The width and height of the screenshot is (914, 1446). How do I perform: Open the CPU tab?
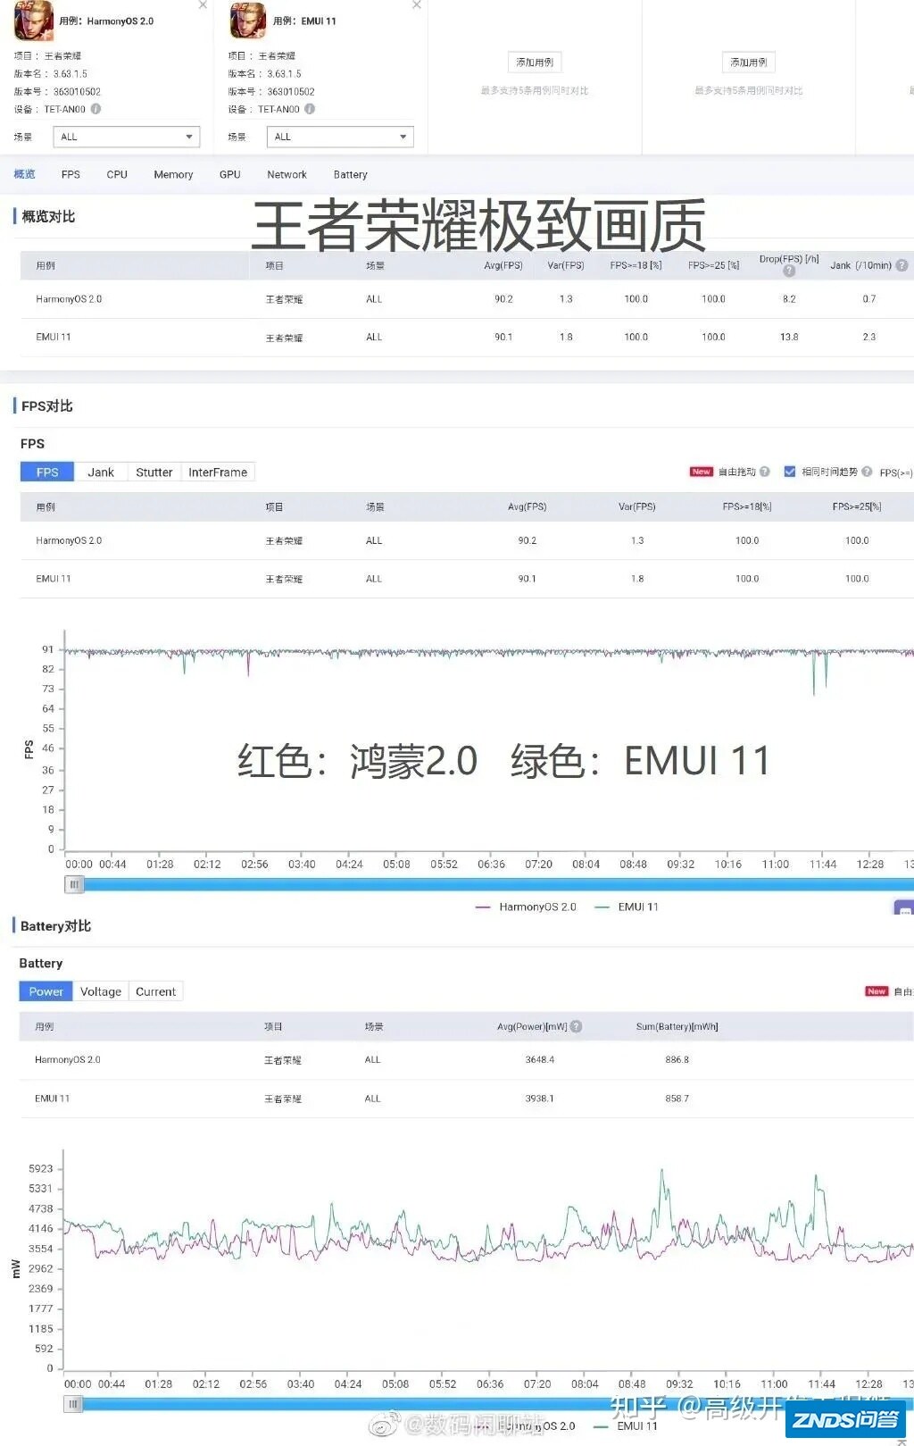tap(117, 175)
